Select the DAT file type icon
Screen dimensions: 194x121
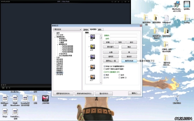click(x=92, y=67)
